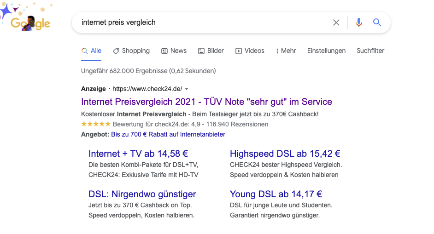Open 'Young DSL ab 14,17 €' sitelink

click(x=276, y=194)
